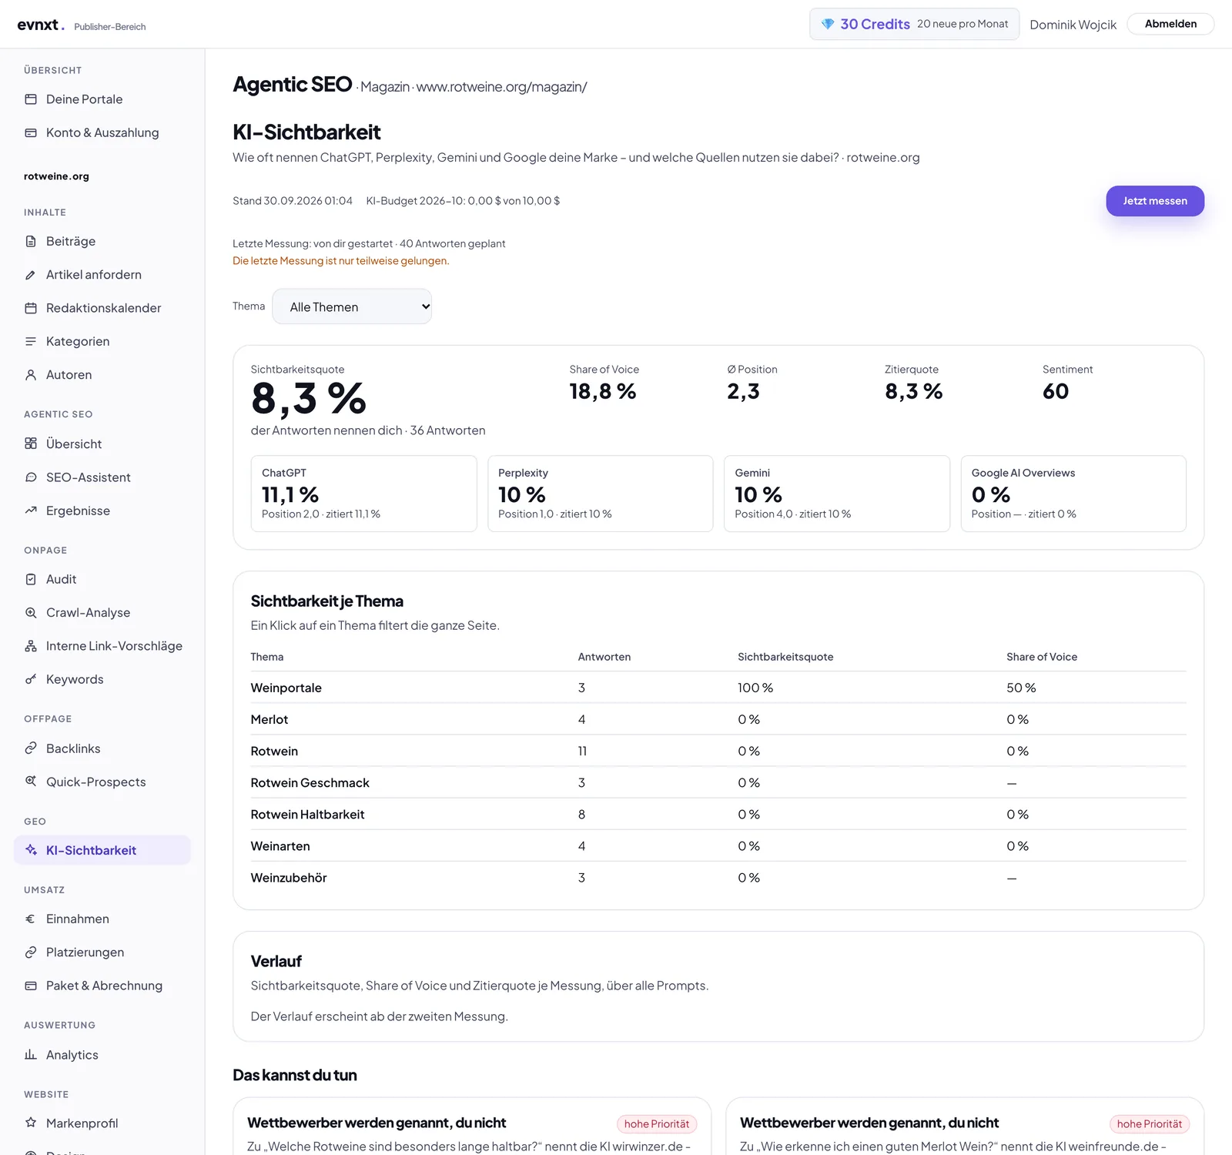Click the Autoren person icon
This screenshot has height=1155, width=1232.
(31, 375)
